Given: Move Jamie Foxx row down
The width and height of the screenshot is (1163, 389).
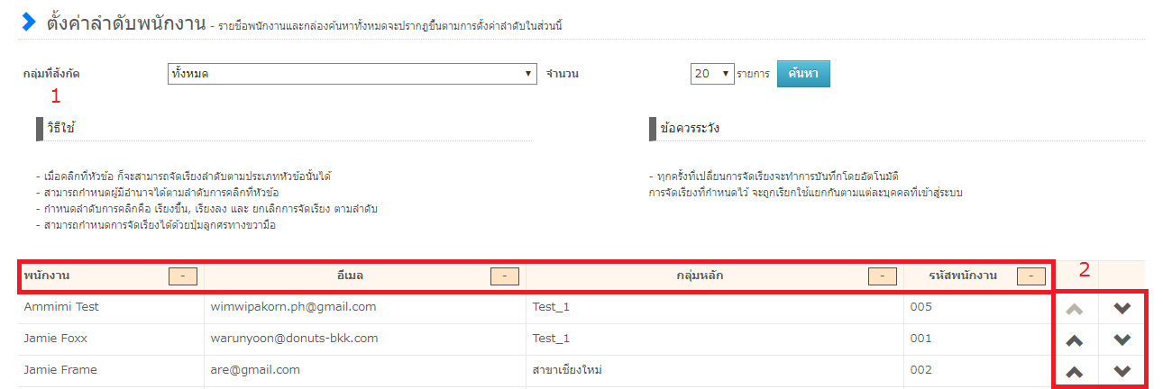Looking at the screenshot, I should pyautogui.click(x=1122, y=340).
